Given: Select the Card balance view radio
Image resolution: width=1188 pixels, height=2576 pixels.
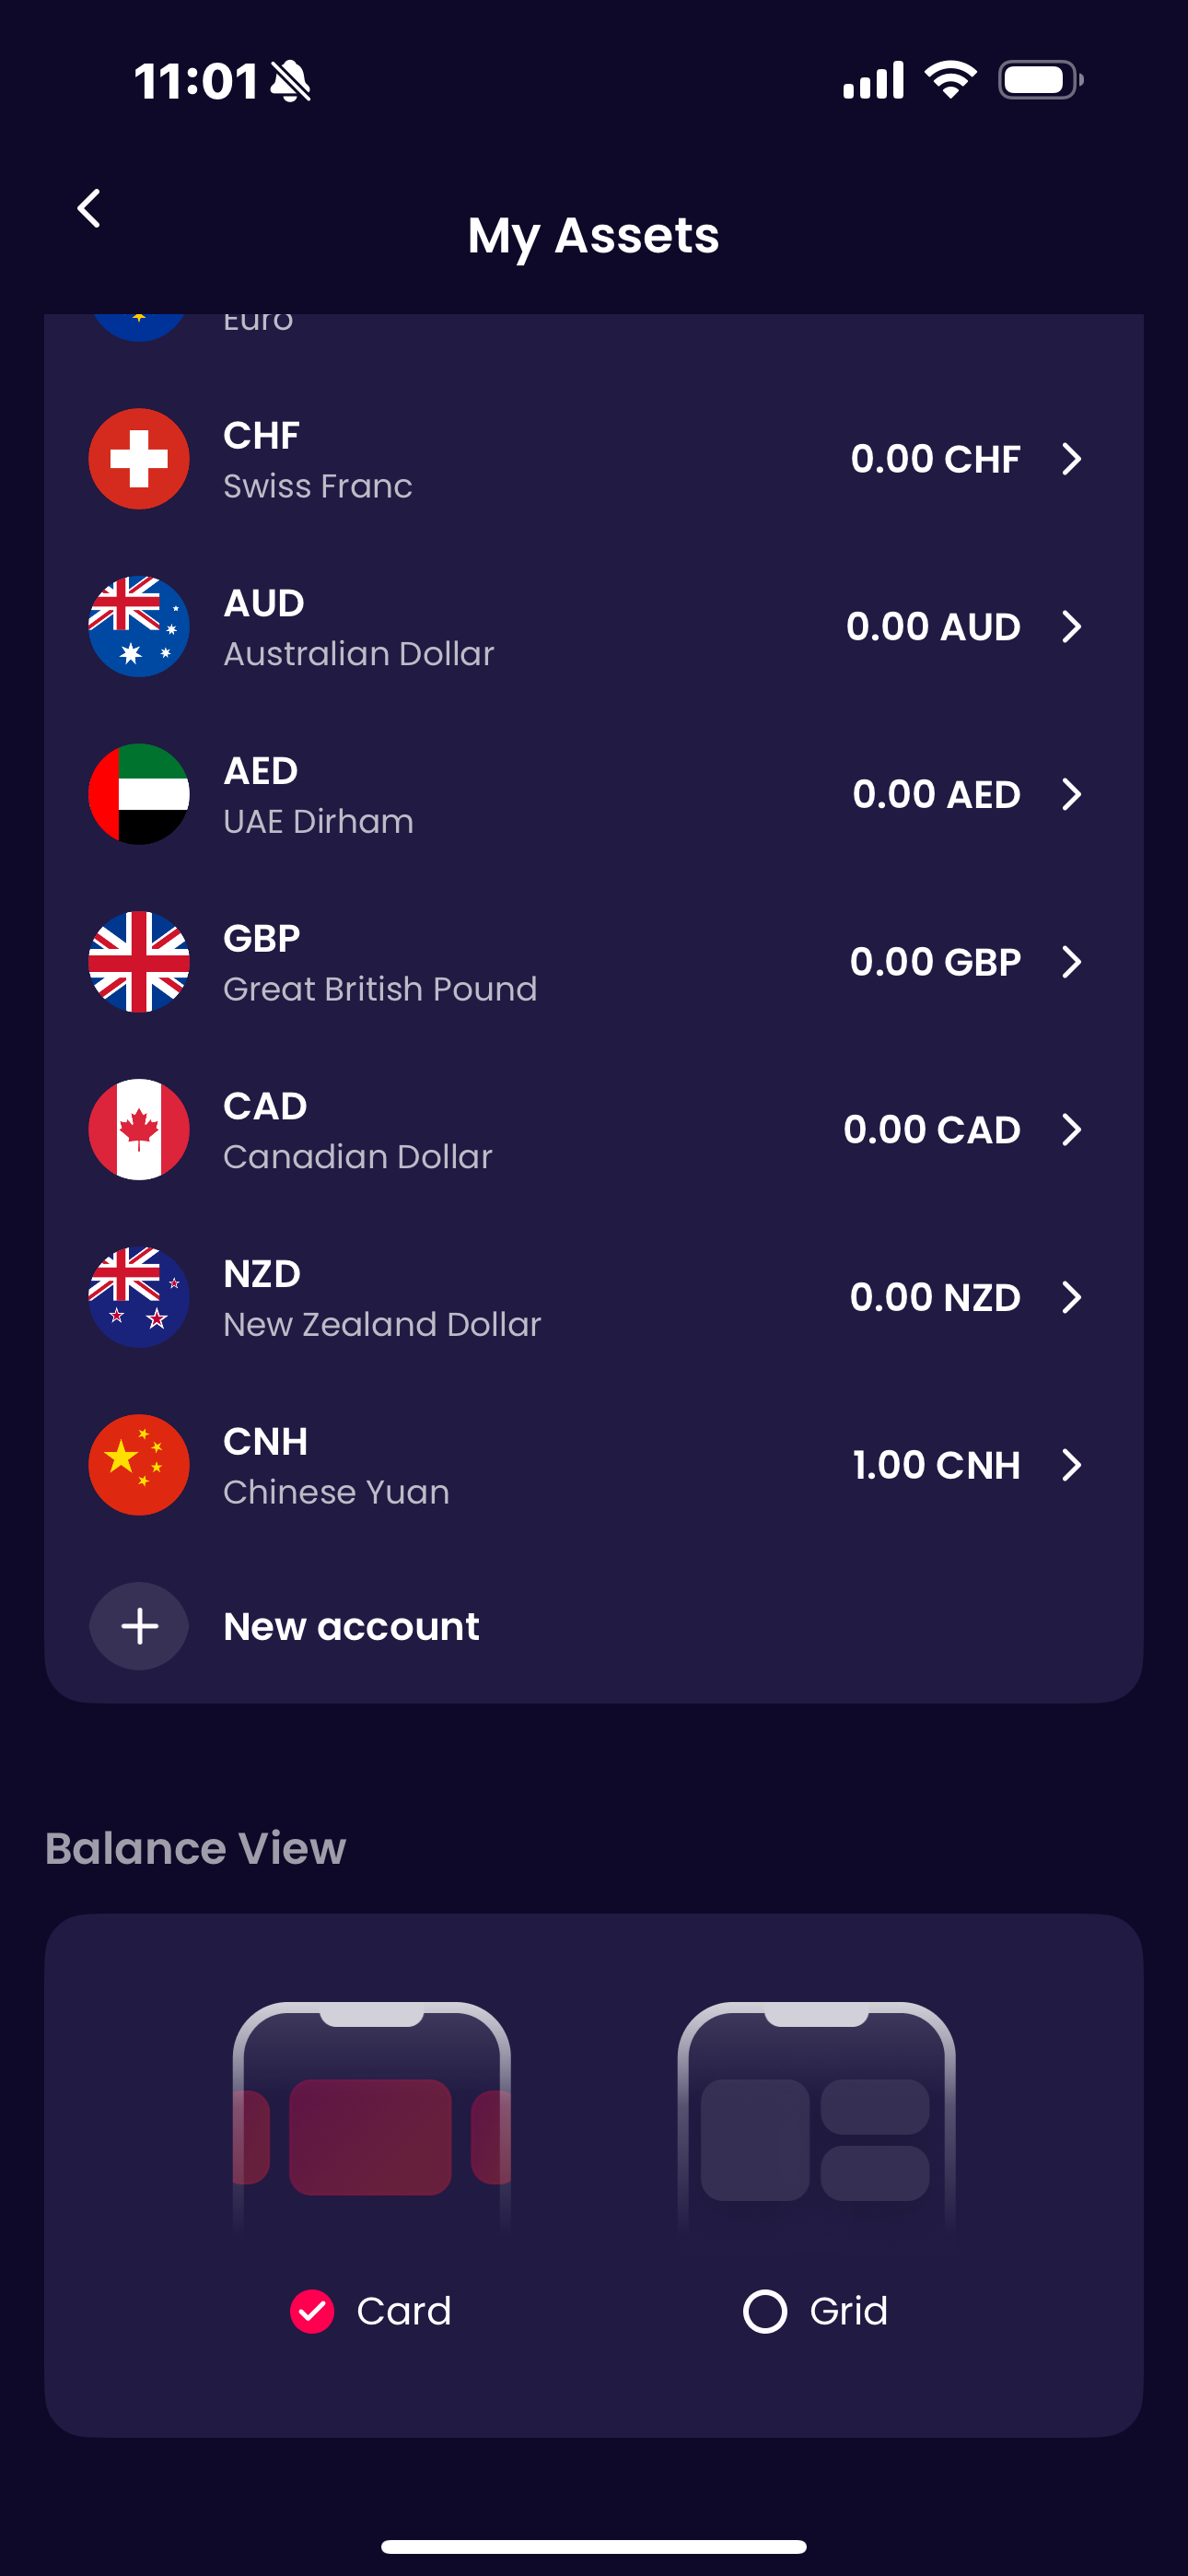Looking at the screenshot, I should pyautogui.click(x=312, y=2311).
